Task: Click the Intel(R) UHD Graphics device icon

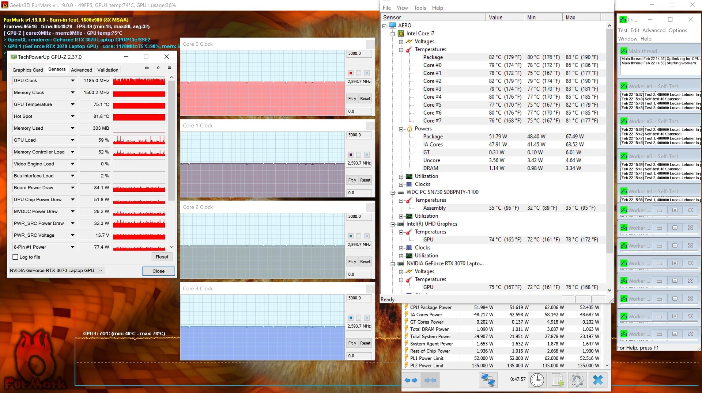Action: click(x=401, y=224)
